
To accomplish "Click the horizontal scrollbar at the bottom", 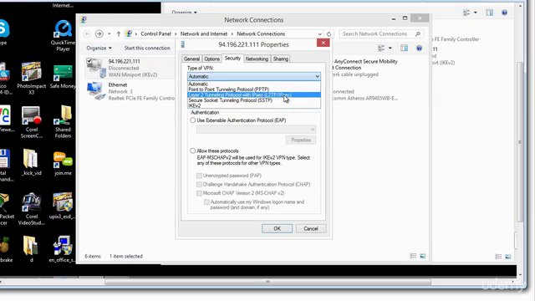I will click(267, 282).
